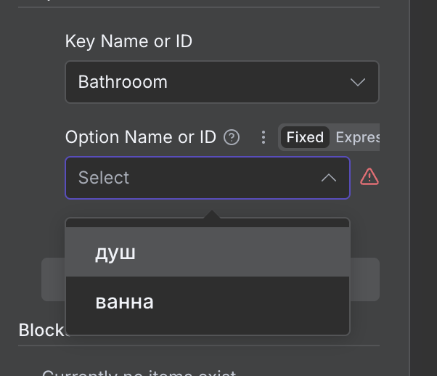The image size is (437, 376).
Task: Expand the Bathrooom dropdown chevron
Action: (357, 82)
